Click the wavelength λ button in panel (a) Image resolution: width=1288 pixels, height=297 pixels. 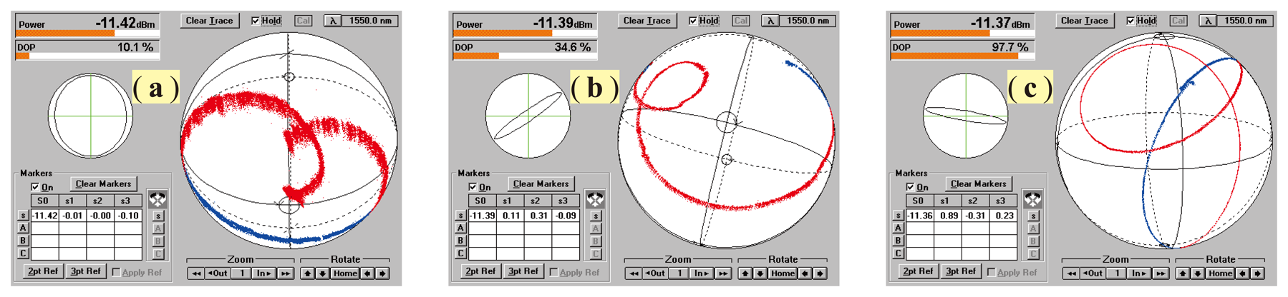coord(333,21)
